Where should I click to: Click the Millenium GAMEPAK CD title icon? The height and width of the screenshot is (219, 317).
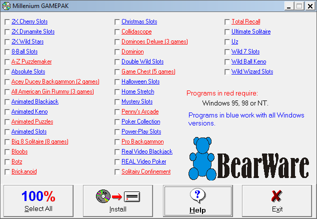(6, 6)
